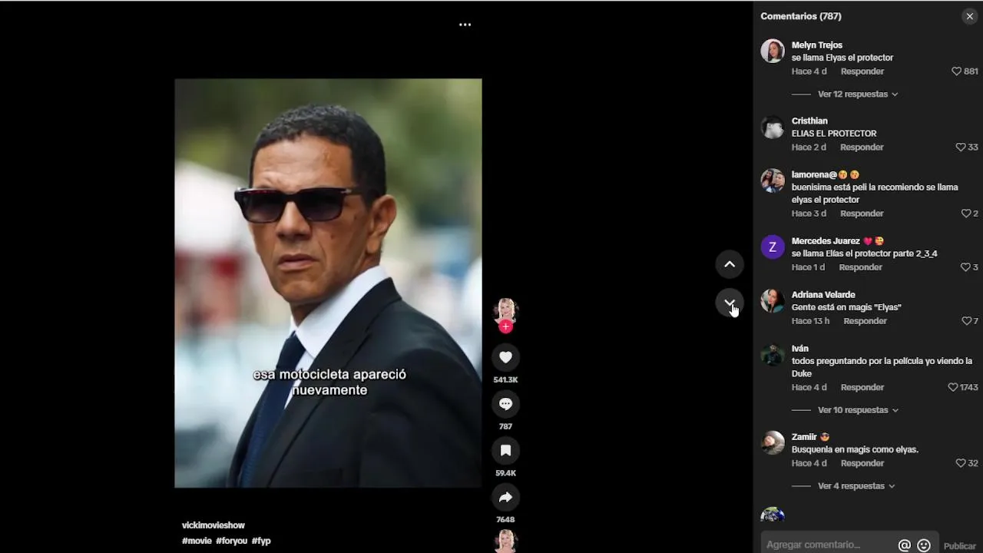The height and width of the screenshot is (553, 983).
Task: Reply to Melyn Trejos's comment
Action: [862, 71]
